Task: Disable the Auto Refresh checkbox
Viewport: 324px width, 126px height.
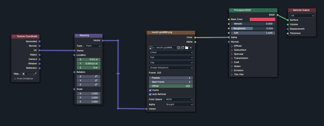Action: [150, 94]
